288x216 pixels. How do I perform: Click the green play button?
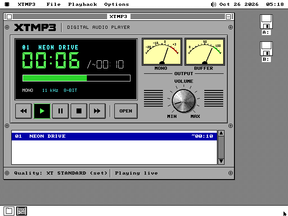pos(42,111)
